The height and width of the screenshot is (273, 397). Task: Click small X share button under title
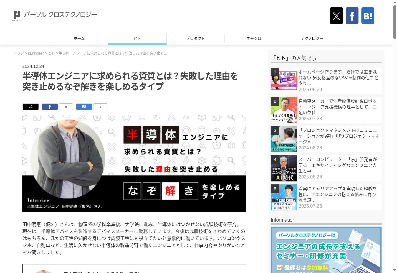31,107
